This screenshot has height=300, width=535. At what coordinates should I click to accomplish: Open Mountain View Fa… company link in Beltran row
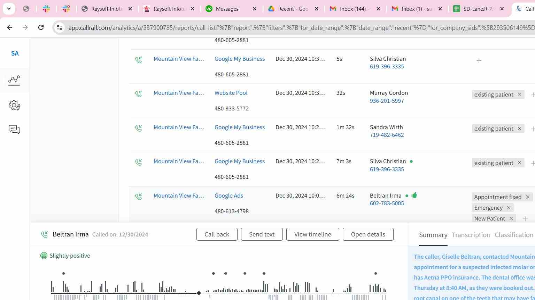pos(179,196)
